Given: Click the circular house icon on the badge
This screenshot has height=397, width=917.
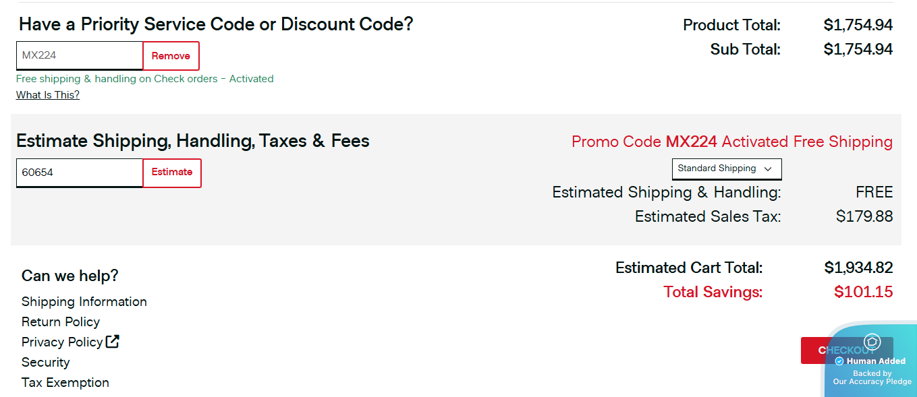Looking at the screenshot, I should point(872,342).
